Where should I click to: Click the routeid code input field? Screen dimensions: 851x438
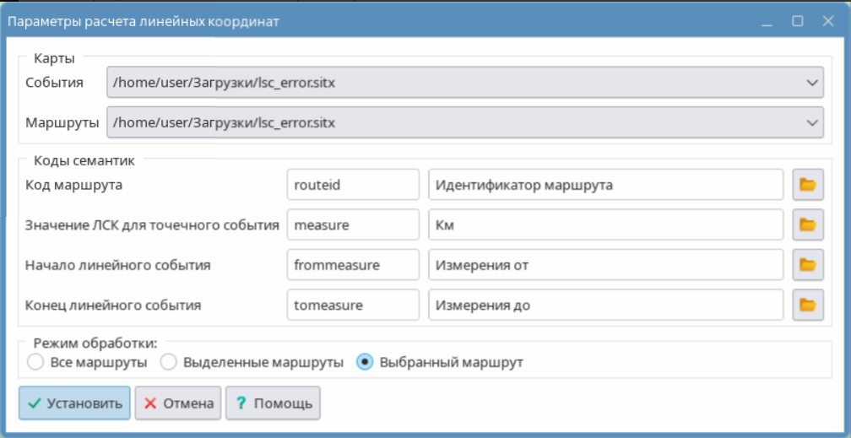(353, 185)
